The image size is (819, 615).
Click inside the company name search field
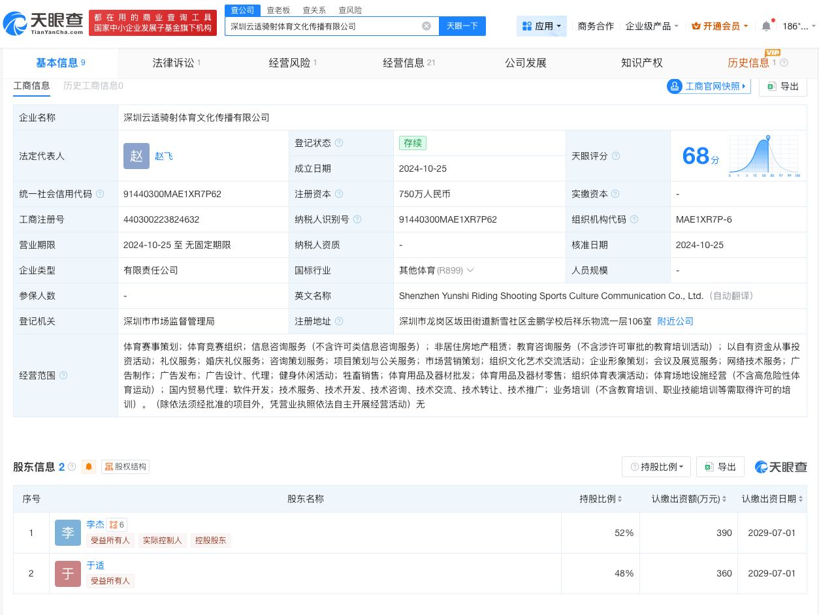327,25
